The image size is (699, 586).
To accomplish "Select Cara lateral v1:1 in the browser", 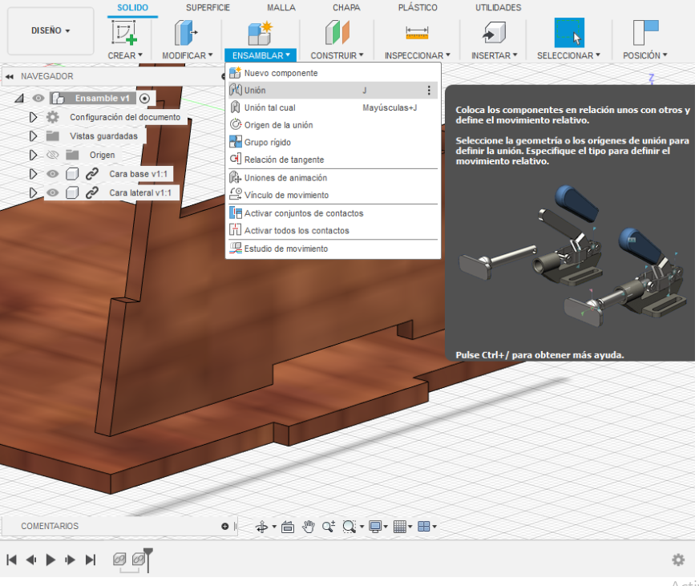I will [x=140, y=192].
